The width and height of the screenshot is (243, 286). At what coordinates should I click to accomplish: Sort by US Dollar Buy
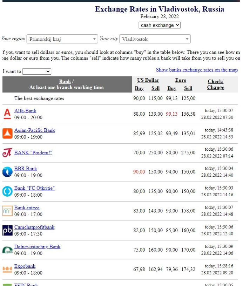click(139, 88)
